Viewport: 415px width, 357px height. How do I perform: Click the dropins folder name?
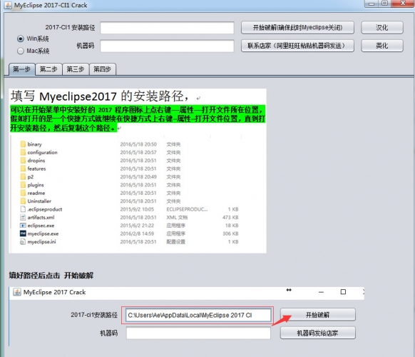tap(36, 161)
